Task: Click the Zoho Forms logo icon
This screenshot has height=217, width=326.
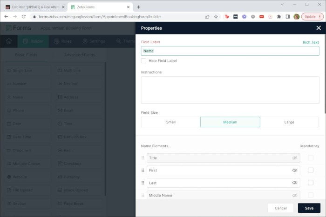Action: click(x=8, y=28)
